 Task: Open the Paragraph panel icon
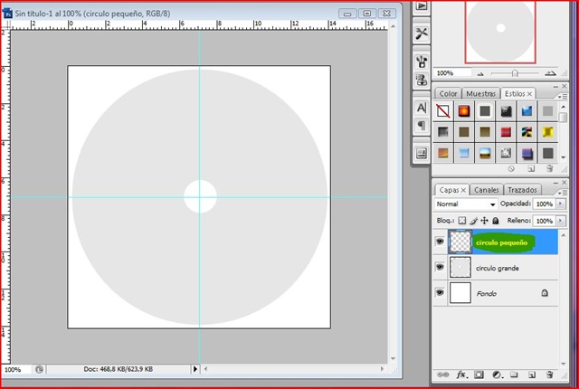[421, 125]
